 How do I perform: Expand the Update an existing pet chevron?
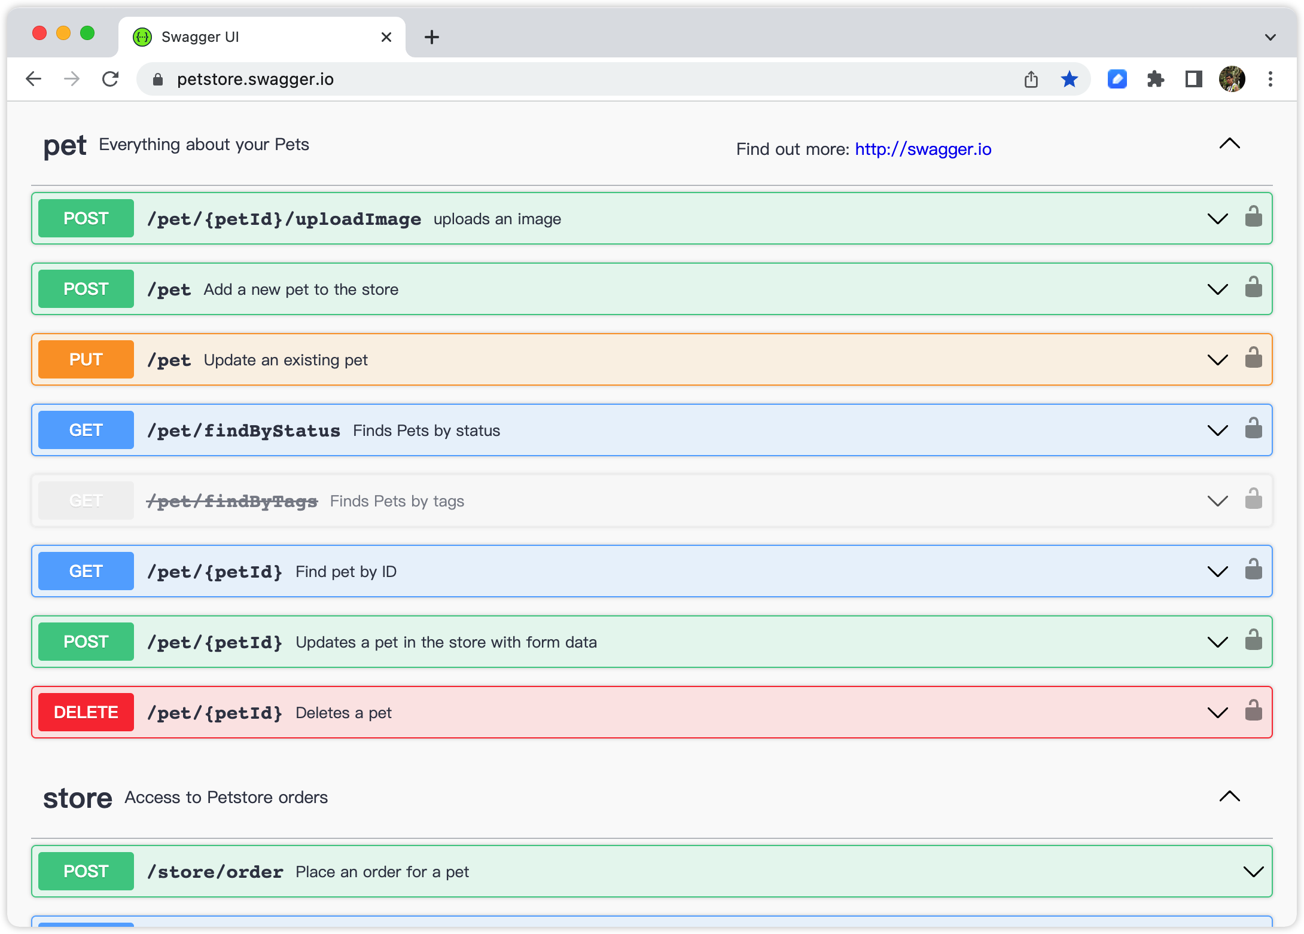(x=1217, y=360)
